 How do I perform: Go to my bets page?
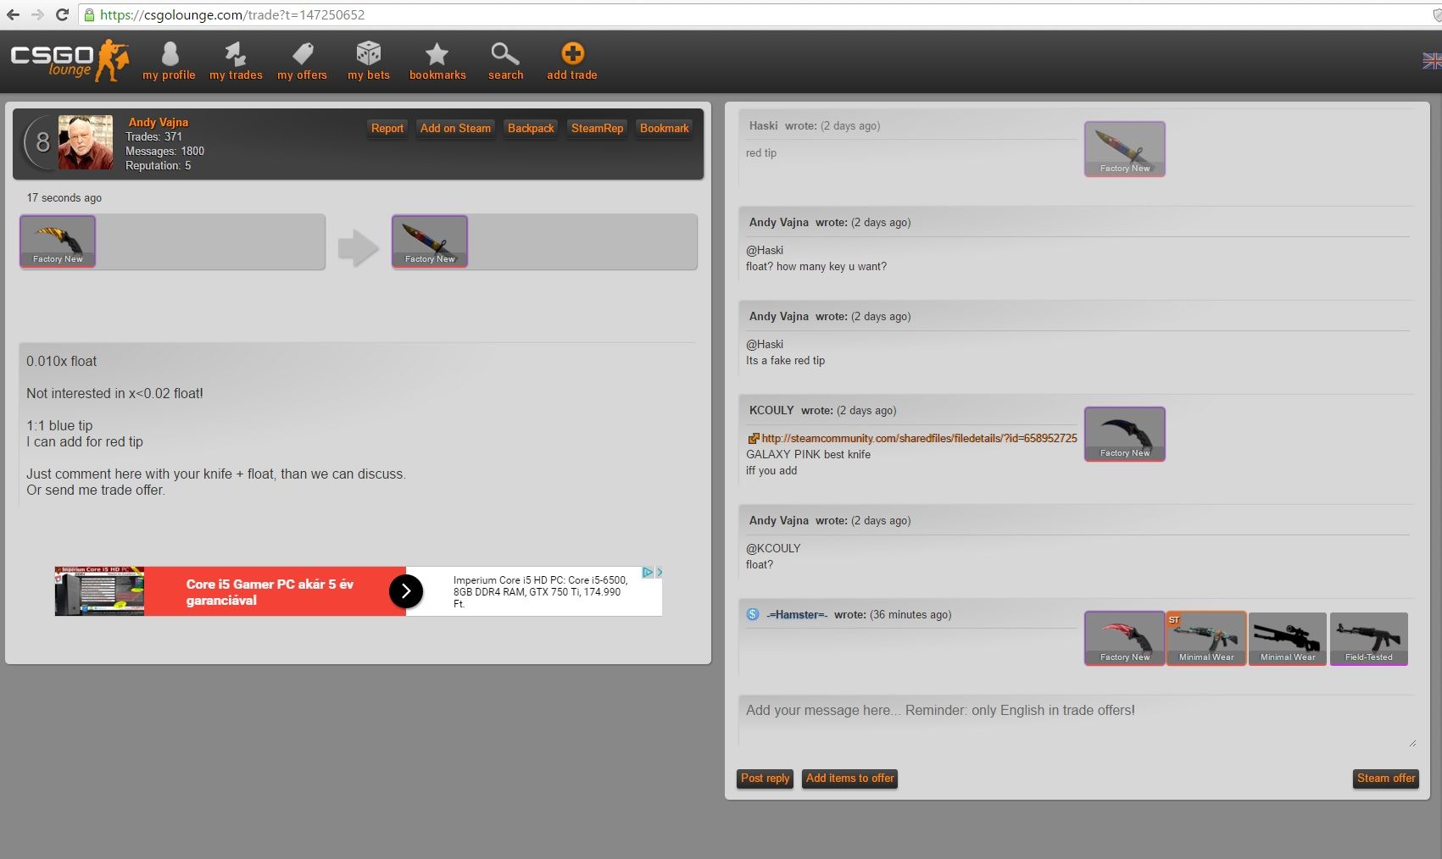[369, 61]
